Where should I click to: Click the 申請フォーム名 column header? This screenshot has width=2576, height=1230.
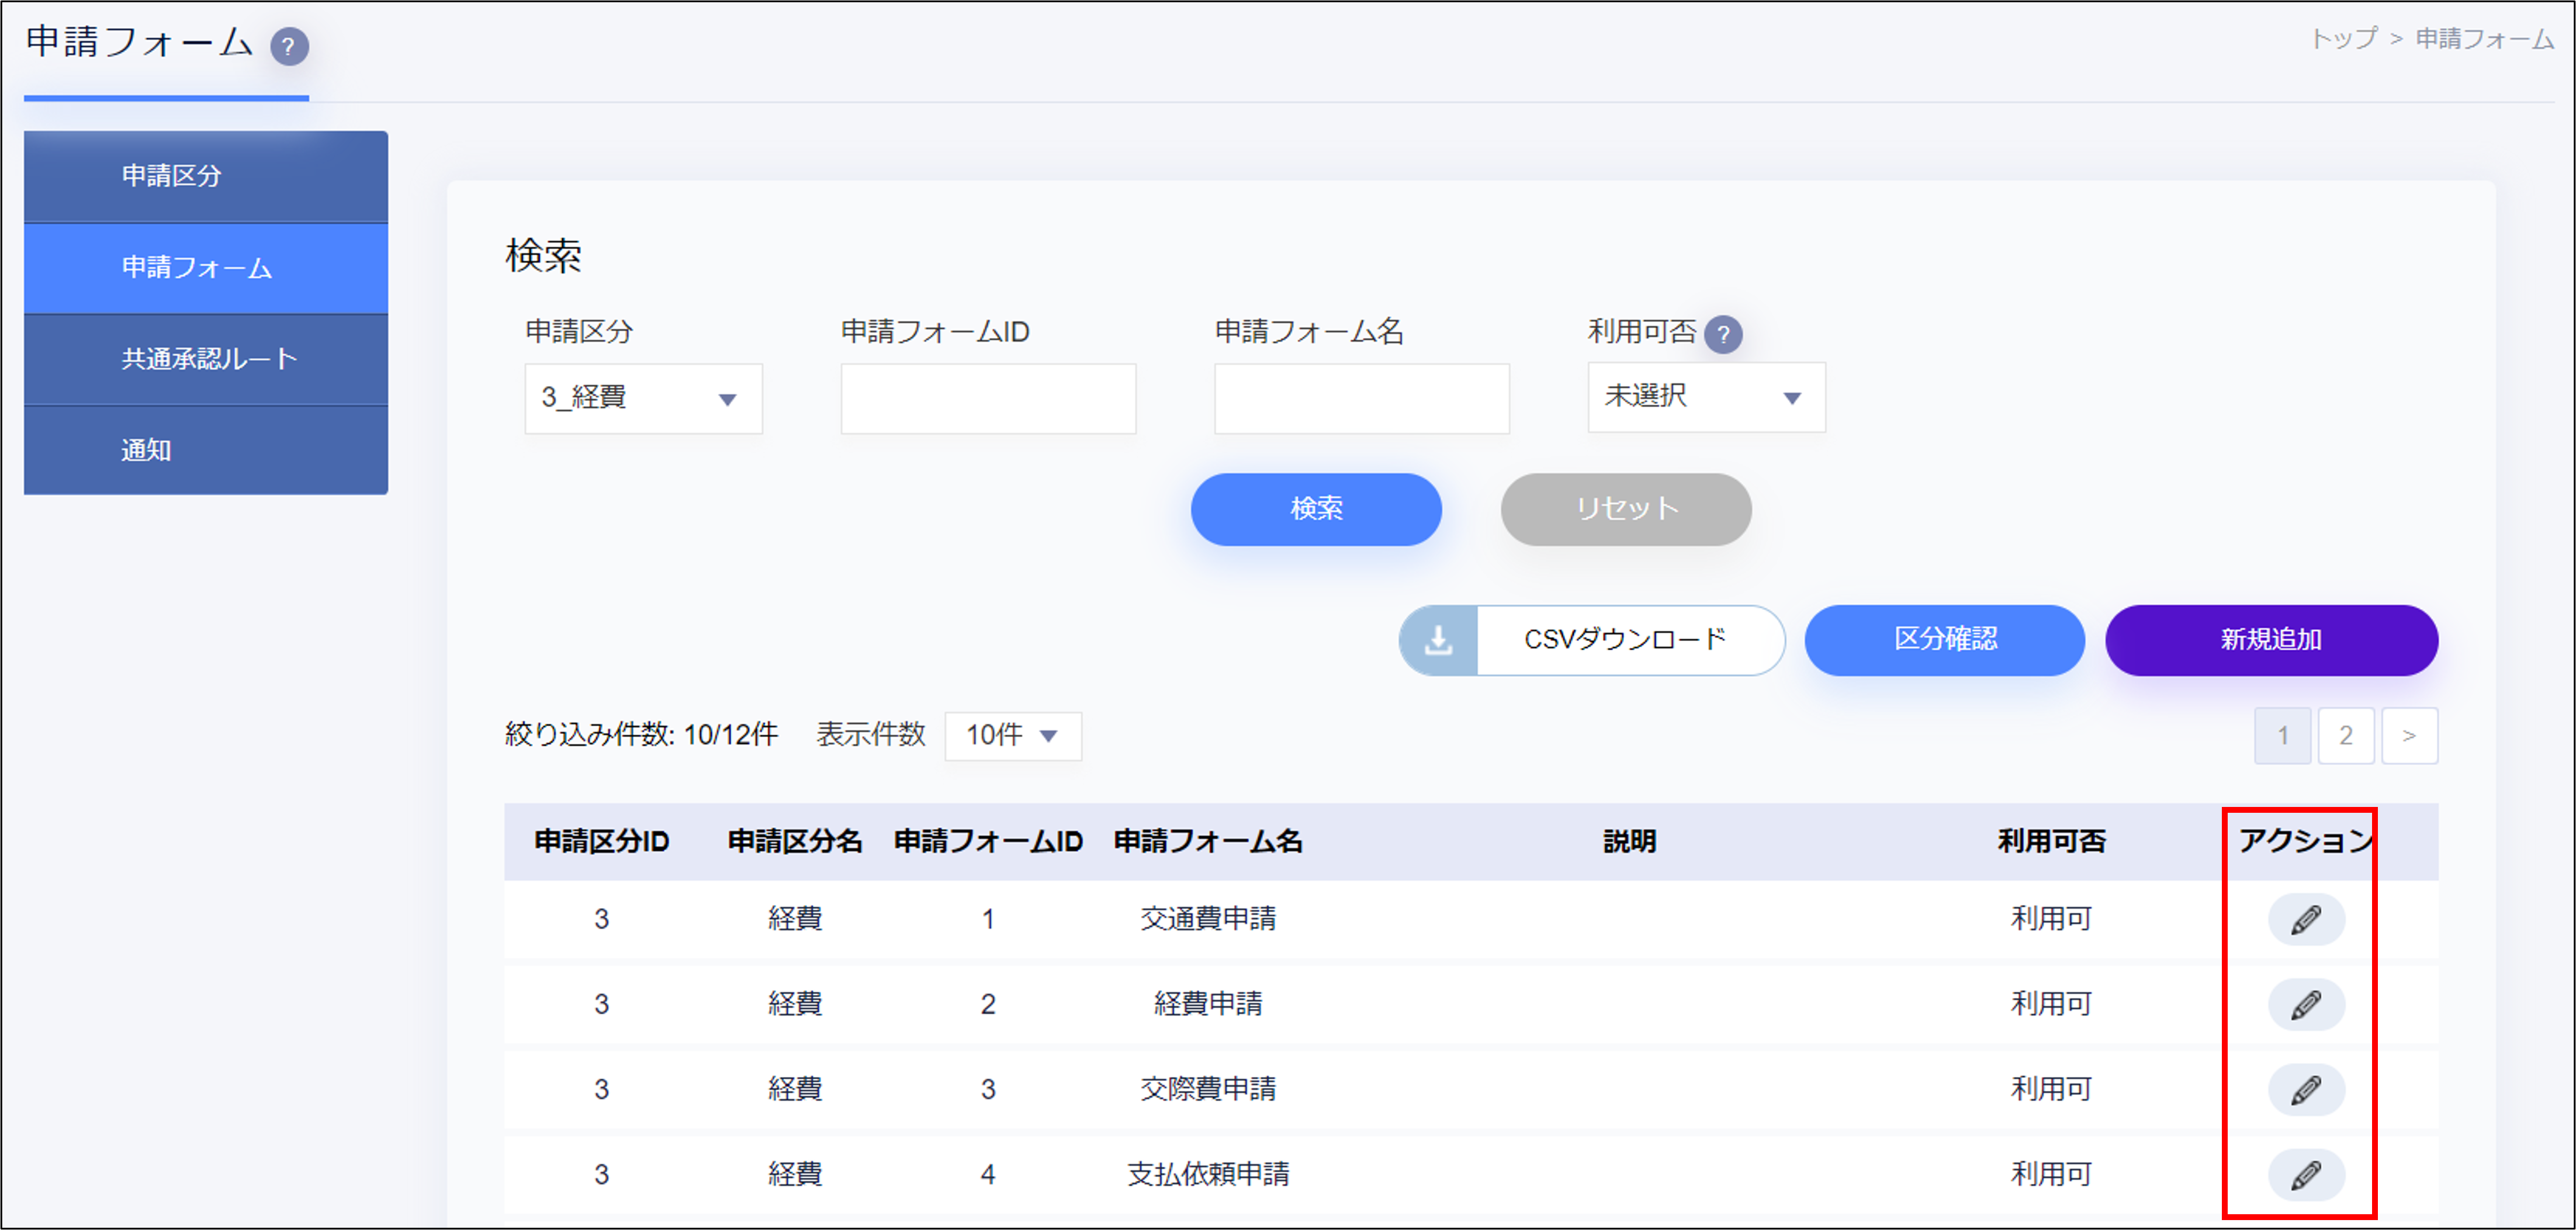(1208, 841)
